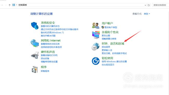Click 更换输入法 link
The width and height of the screenshot is (169, 95).
point(107,50)
